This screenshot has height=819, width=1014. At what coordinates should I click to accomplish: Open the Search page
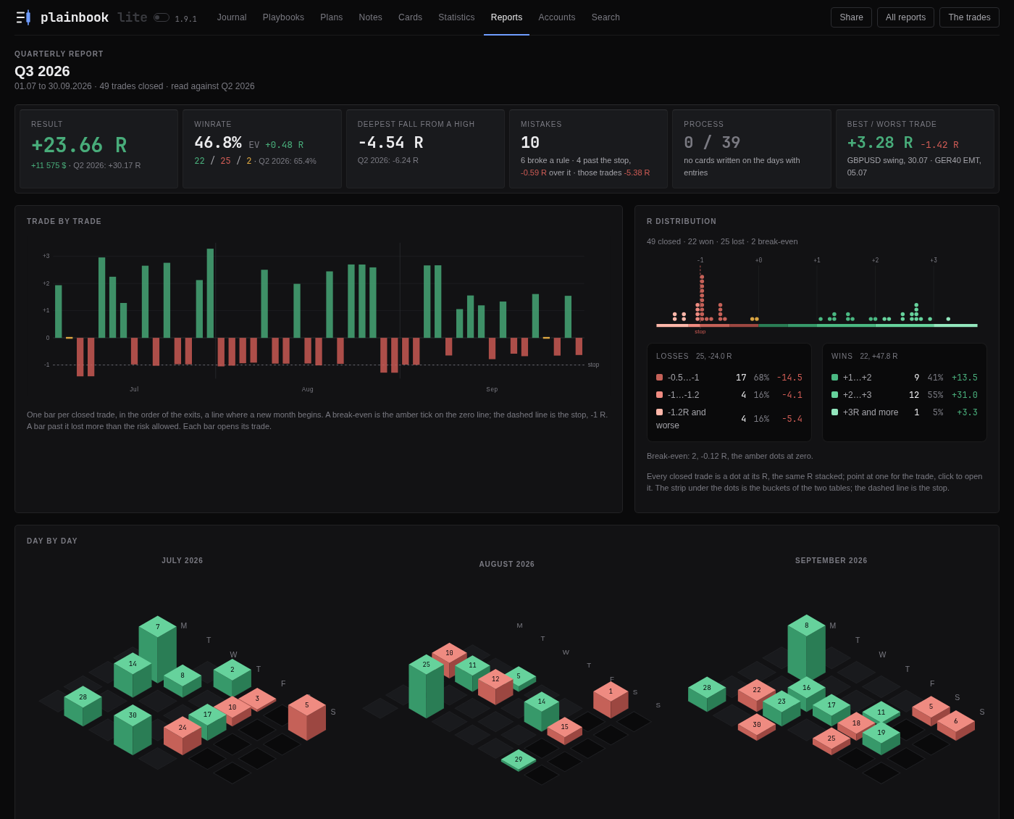606,17
